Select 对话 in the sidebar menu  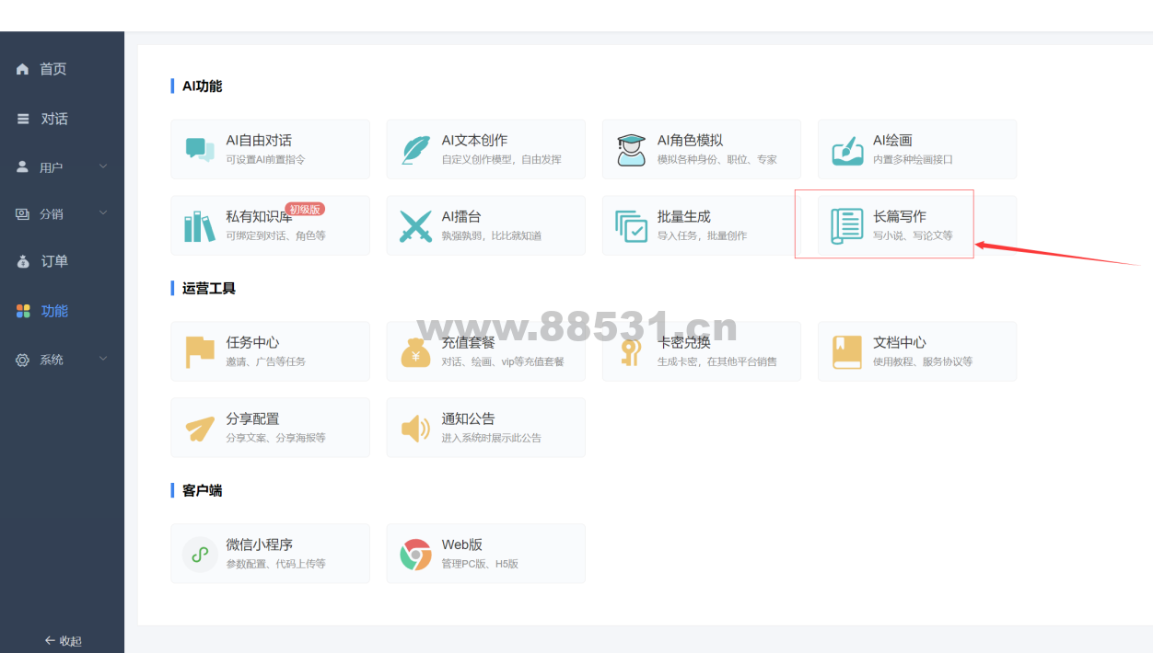tap(53, 119)
